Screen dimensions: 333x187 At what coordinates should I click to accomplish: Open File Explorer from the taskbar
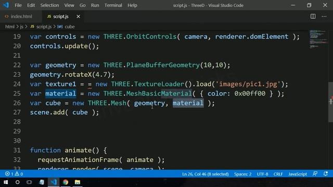click(x=78, y=182)
